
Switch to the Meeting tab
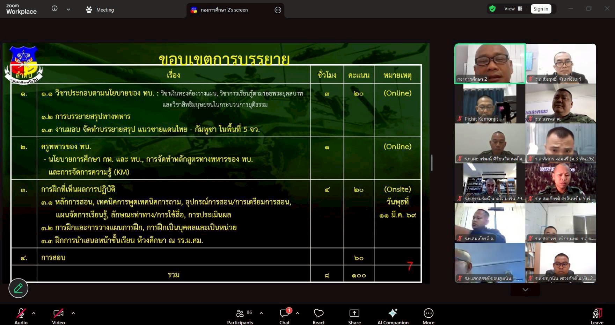click(100, 10)
